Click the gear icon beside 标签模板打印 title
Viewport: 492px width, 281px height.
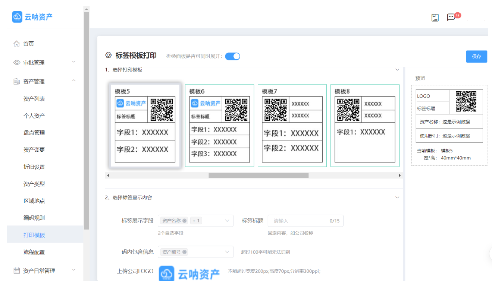108,55
